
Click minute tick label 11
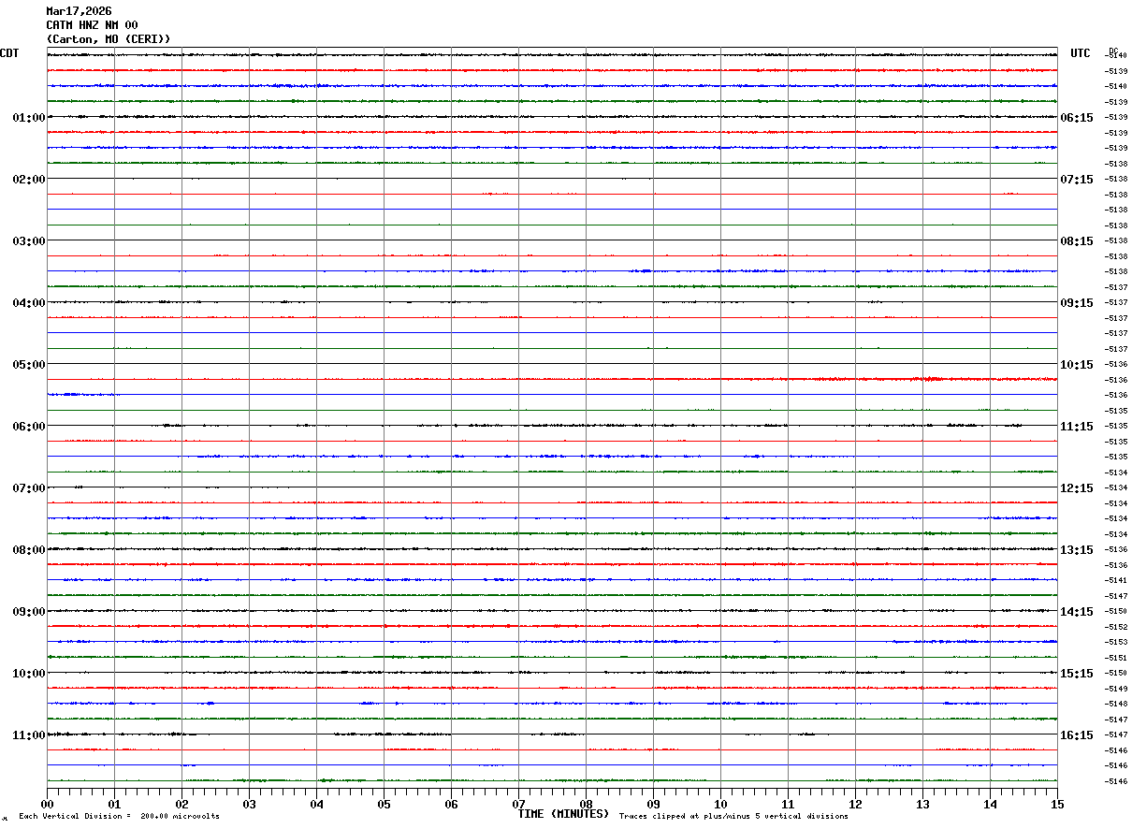(x=788, y=804)
